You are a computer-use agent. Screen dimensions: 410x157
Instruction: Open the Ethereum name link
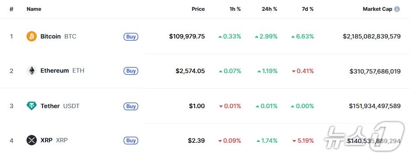pyautogui.click(x=55, y=70)
